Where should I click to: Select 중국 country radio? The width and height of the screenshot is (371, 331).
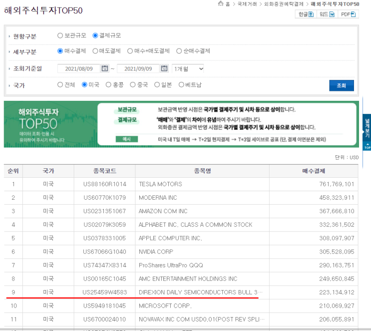(133, 85)
